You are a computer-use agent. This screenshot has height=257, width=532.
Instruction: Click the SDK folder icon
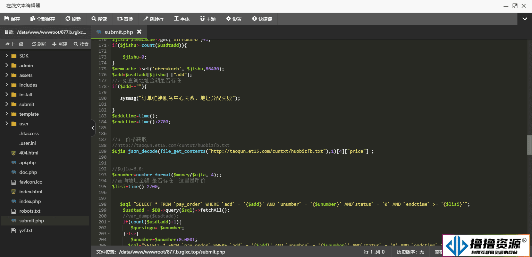(14, 56)
